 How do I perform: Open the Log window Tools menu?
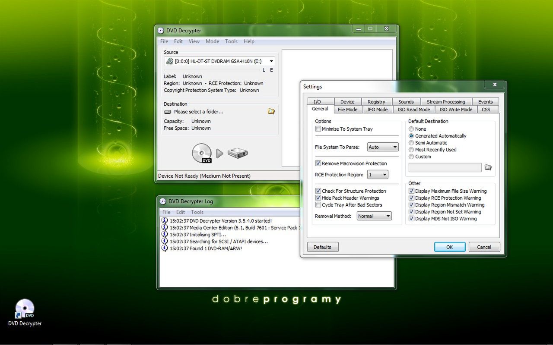[x=197, y=212]
